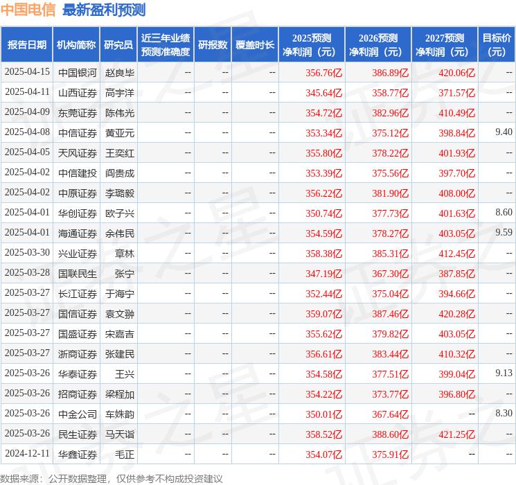Click the 2027预测净利润 column header
Viewport: 516px width, 485px height.
click(445, 45)
